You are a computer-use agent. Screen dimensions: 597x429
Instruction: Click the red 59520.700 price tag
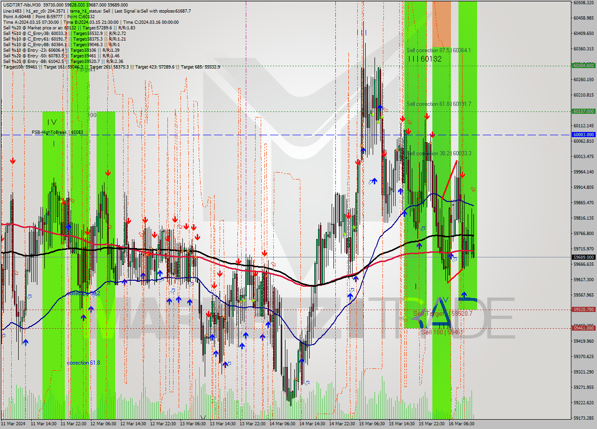tap(583, 309)
